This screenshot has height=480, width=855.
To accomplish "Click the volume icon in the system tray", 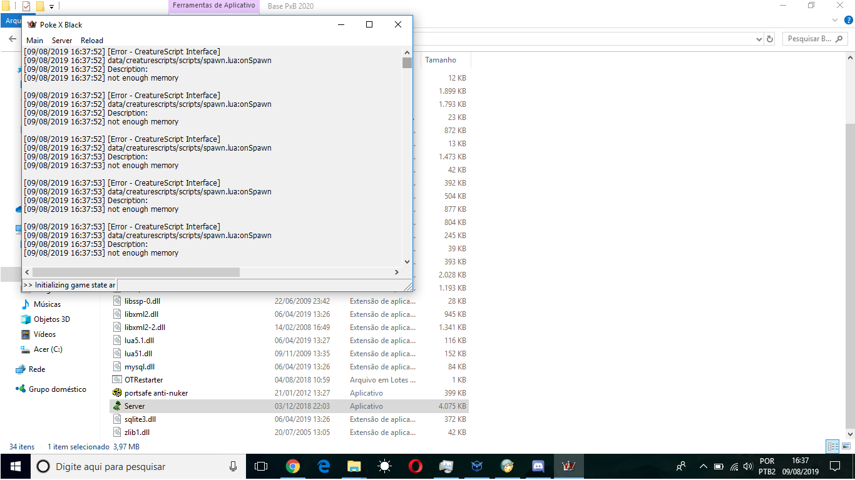I will 747,466.
